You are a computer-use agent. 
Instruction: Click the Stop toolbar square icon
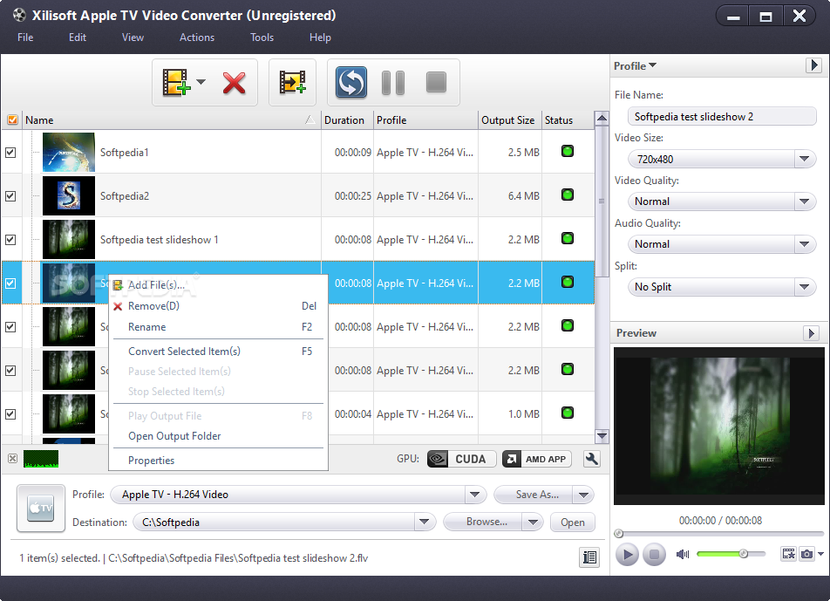pyautogui.click(x=436, y=82)
